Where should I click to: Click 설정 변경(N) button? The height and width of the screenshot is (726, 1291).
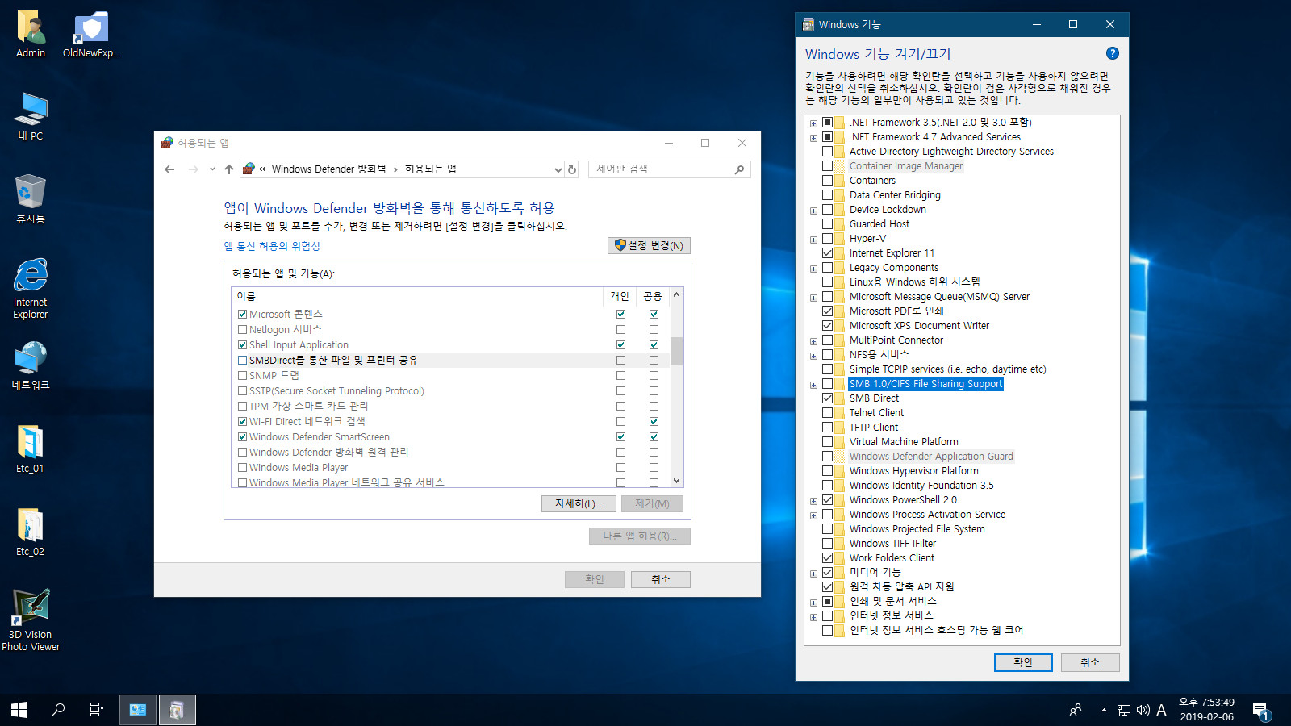coord(649,246)
